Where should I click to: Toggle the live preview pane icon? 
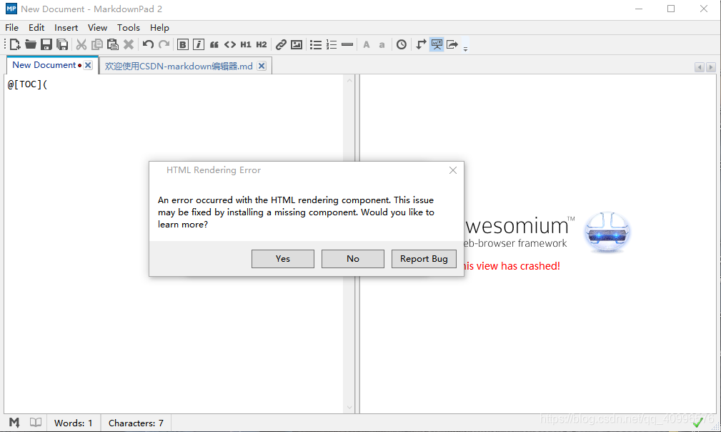point(437,44)
